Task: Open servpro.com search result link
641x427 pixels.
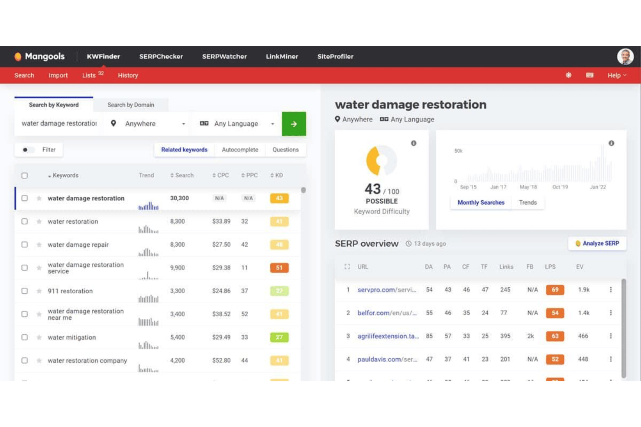Action: [387, 290]
